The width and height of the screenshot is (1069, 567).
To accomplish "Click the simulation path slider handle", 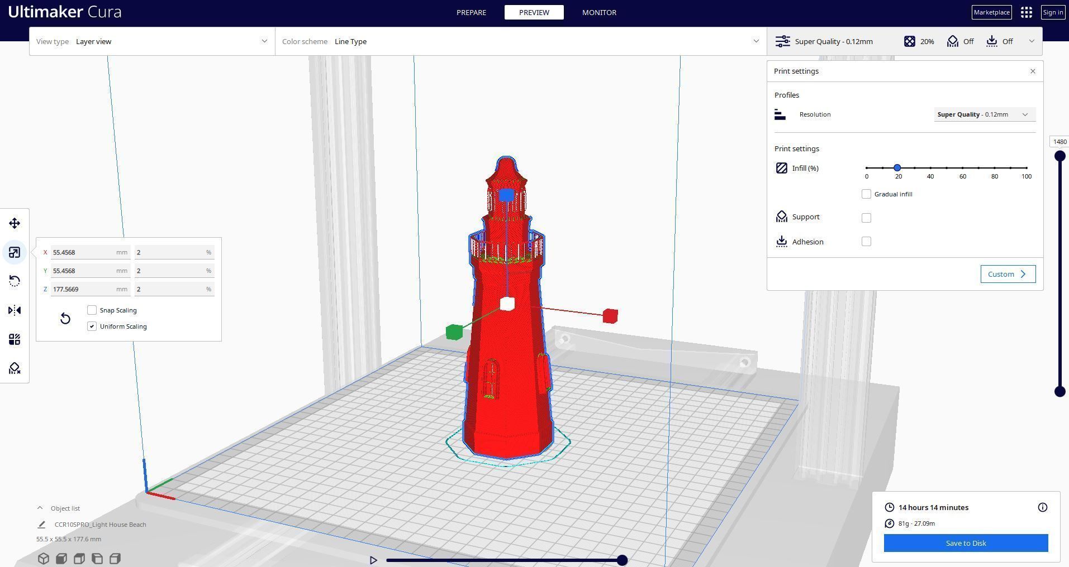I will (x=622, y=560).
